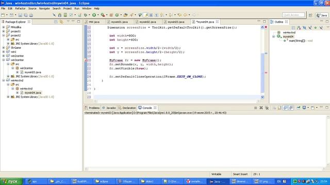
Task: Click the Display Selected Console icon
Action: tap(304, 108)
